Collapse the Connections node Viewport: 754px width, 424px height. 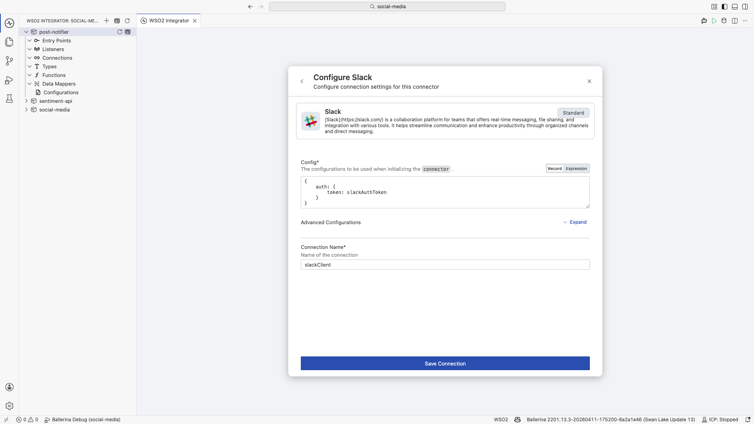(x=29, y=58)
